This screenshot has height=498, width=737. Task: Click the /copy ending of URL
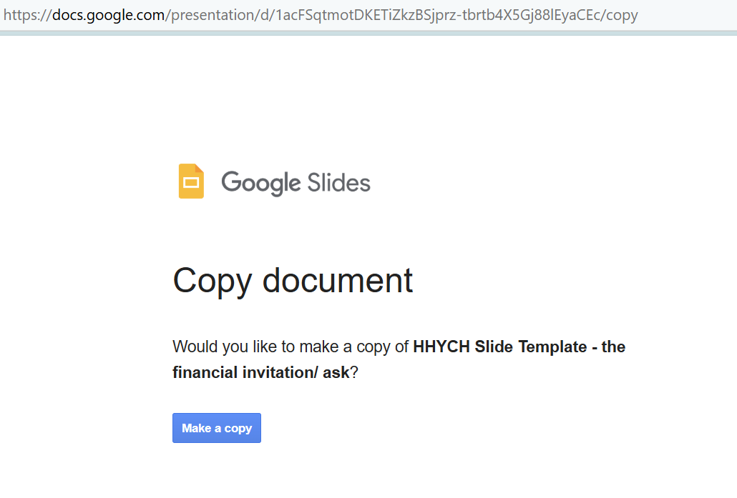[x=619, y=15]
